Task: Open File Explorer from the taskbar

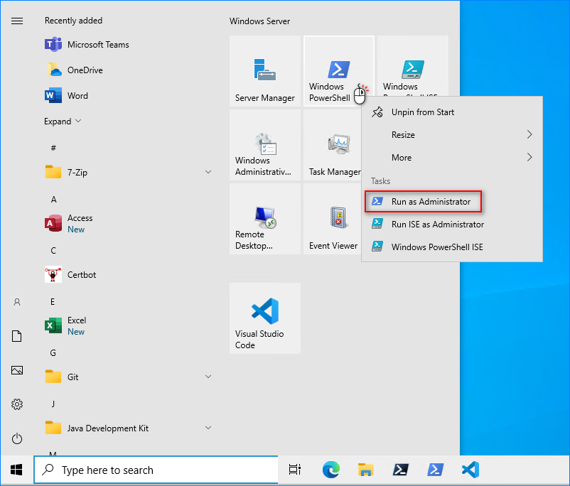Action: point(365,470)
